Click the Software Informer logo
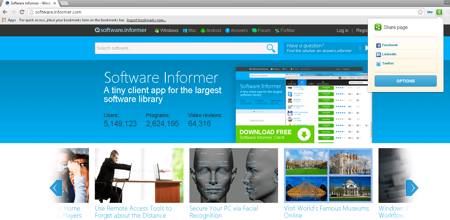The width and height of the screenshot is (450, 220). pyautogui.click(x=121, y=30)
